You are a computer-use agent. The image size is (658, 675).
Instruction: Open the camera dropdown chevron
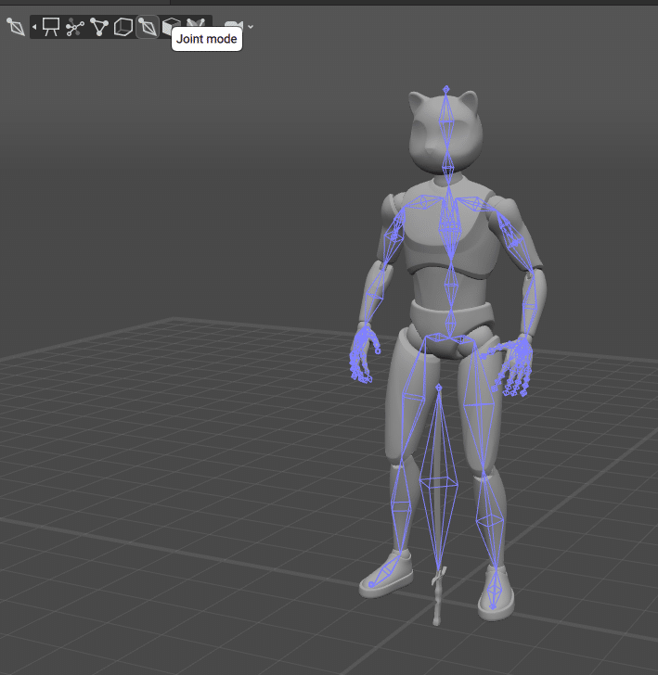pos(251,27)
